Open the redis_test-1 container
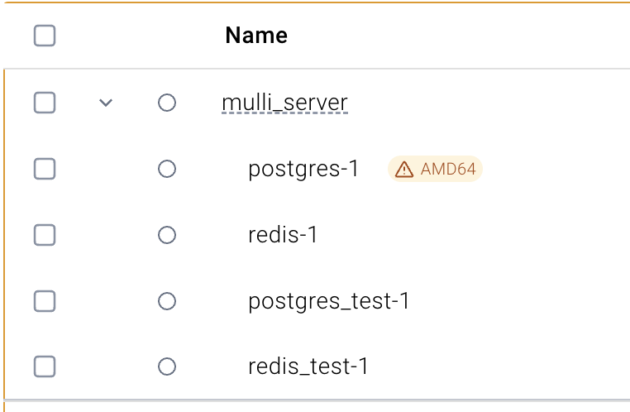Image resolution: width=630 pixels, height=412 pixels. (x=308, y=366)
